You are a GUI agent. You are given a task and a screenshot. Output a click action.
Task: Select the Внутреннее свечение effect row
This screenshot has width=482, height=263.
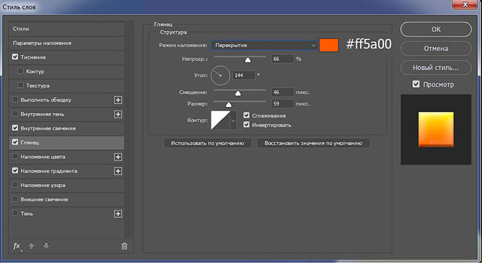click(x=66, y=128)
